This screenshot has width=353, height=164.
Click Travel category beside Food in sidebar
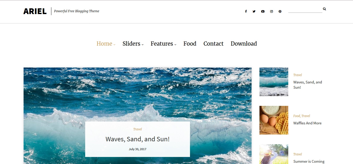pos(306,116)
